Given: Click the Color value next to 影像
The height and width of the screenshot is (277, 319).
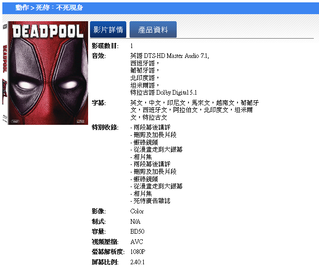Looking at the screenshot, I should [137, 212].
